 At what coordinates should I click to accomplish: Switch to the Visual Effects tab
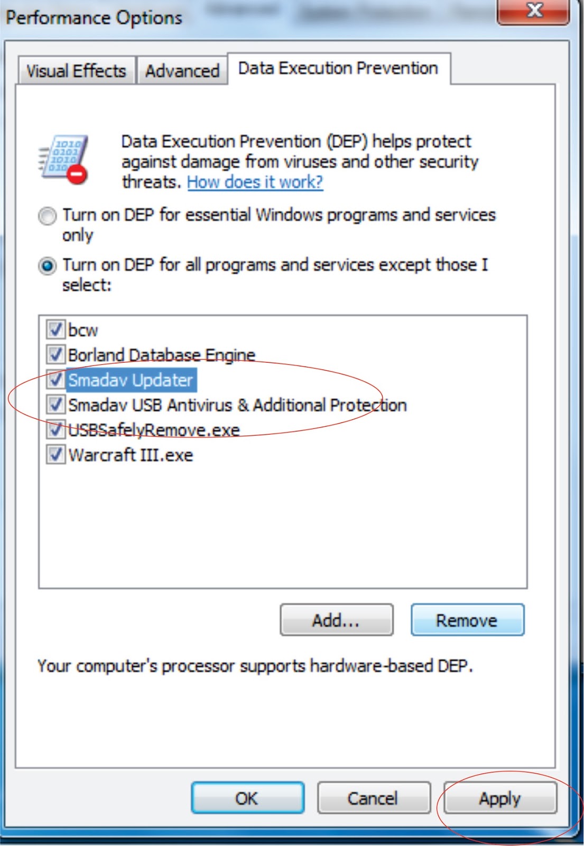pyautogui.click(x=77, y=71)
